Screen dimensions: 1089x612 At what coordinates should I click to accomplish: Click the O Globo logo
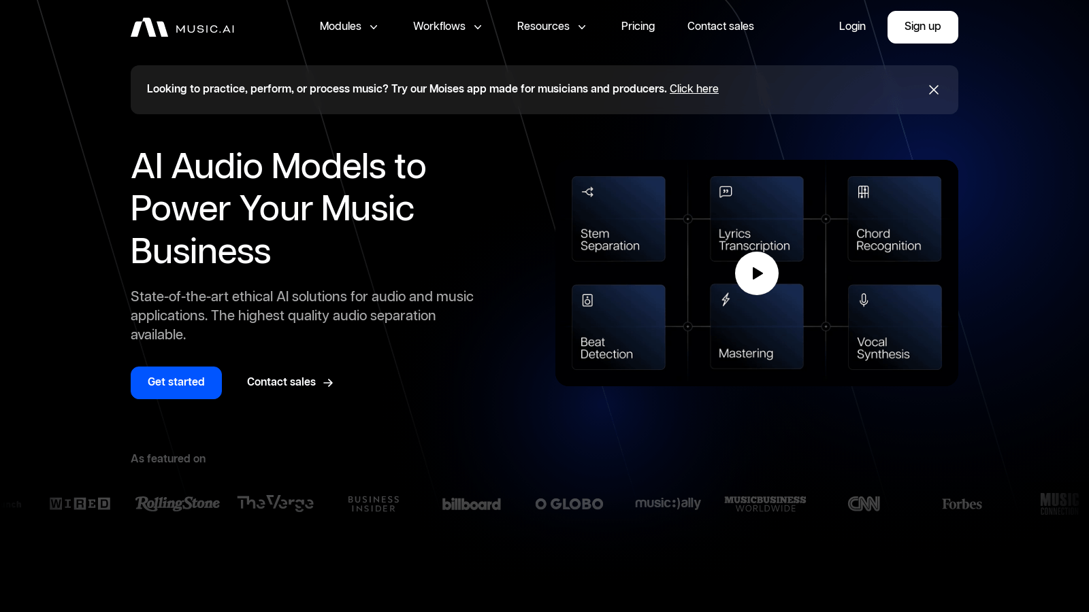point(569,504)
